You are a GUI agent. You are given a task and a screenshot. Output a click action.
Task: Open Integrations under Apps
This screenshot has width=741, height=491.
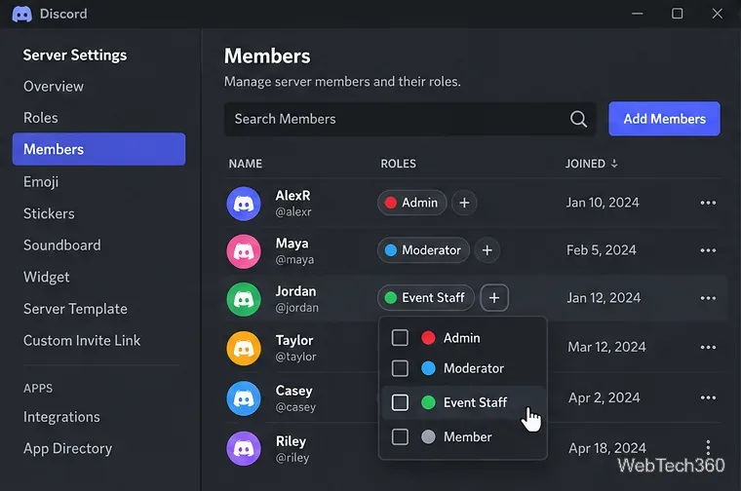coord(61,417)
